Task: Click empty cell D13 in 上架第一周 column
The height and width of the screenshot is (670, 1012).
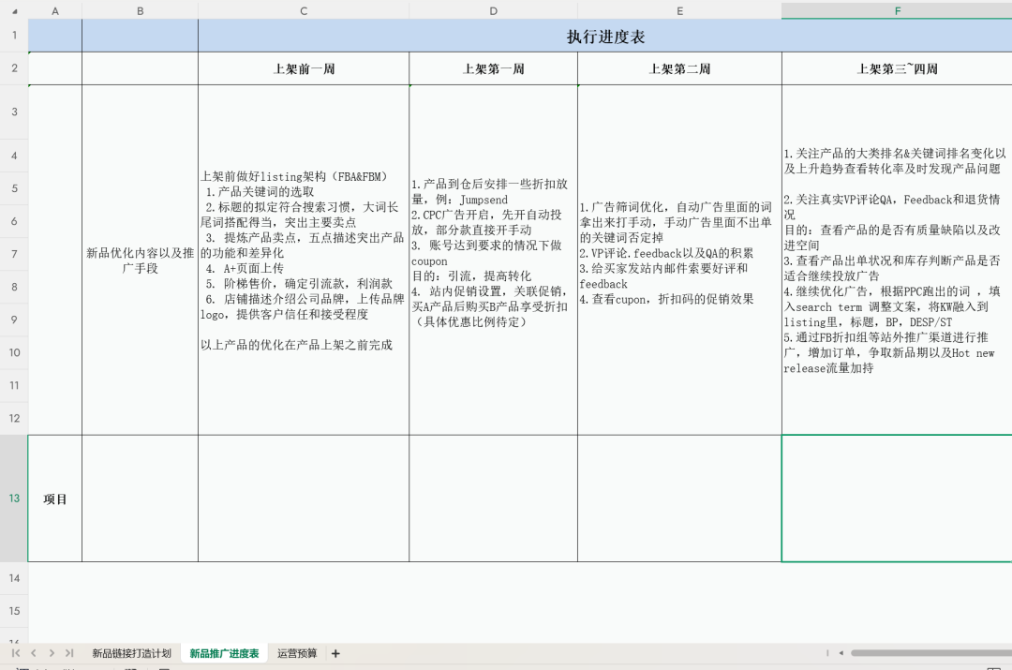Action: coord(493,499)
